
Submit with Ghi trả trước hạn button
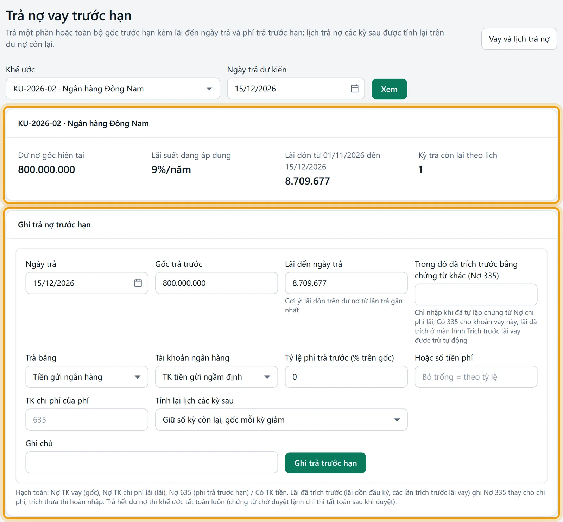coord(325,463)
